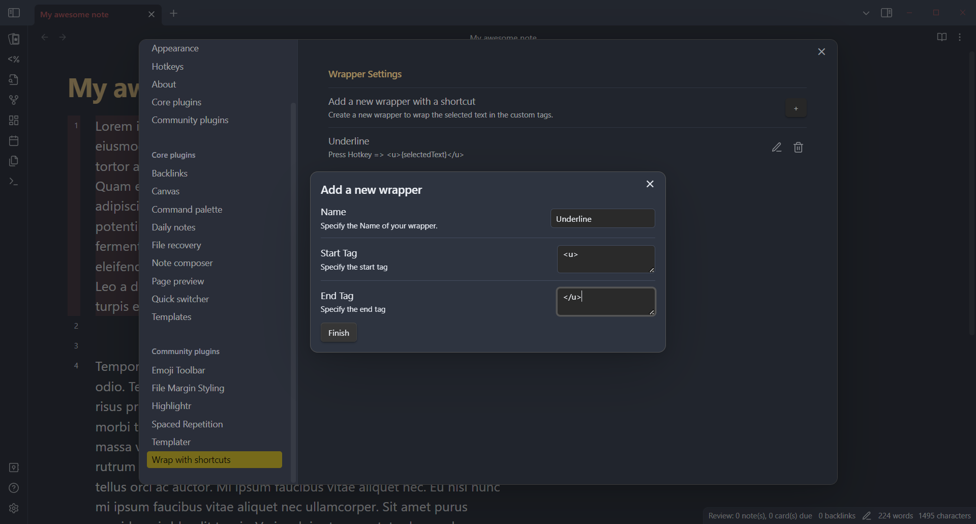Open Highlightr plugin settings
Viewport: 976px width, 524px height.
click(x=171, y=406)
